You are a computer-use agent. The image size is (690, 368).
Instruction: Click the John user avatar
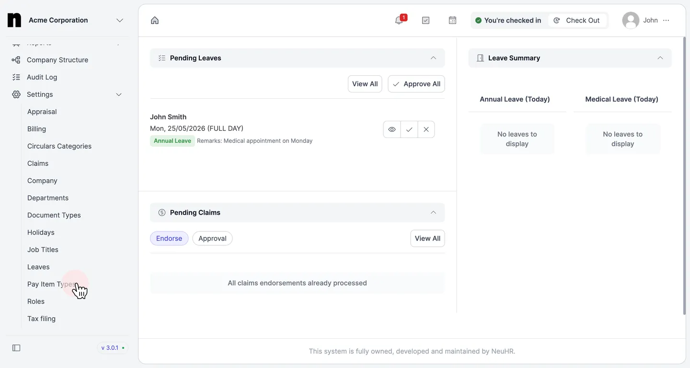pyautogui.click(x=631, y=20)
